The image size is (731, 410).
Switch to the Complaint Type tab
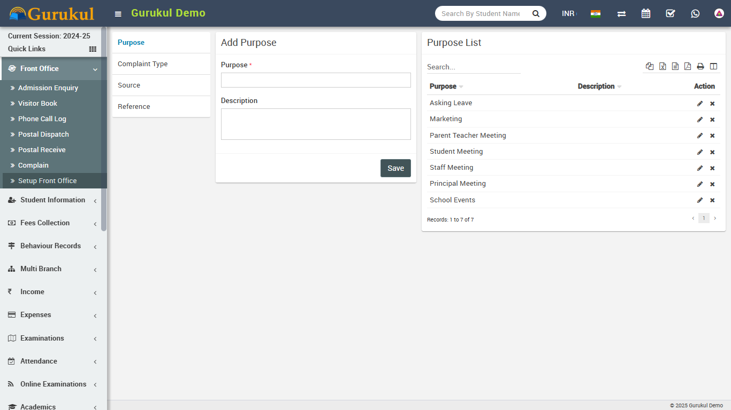pos(143,64)
